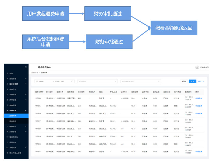Click the calendar icon in date range field
Image resolution: width=211 pixels, height=162 pixels.
tap(72, 81)
